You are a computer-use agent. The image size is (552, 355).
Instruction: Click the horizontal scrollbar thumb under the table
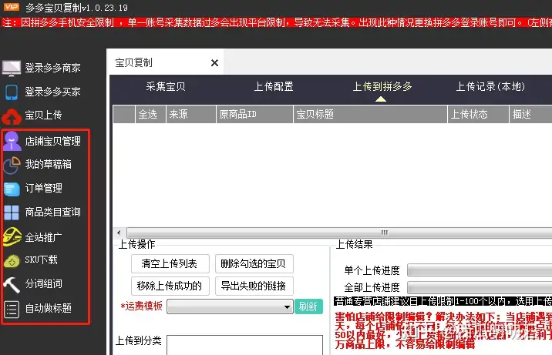click(339, 233)
